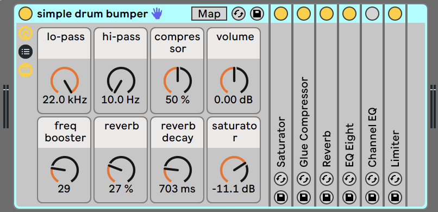Select the -11.1 dB saturator value
The width and height of the screenshot is (438, 212).
(234, 189)
